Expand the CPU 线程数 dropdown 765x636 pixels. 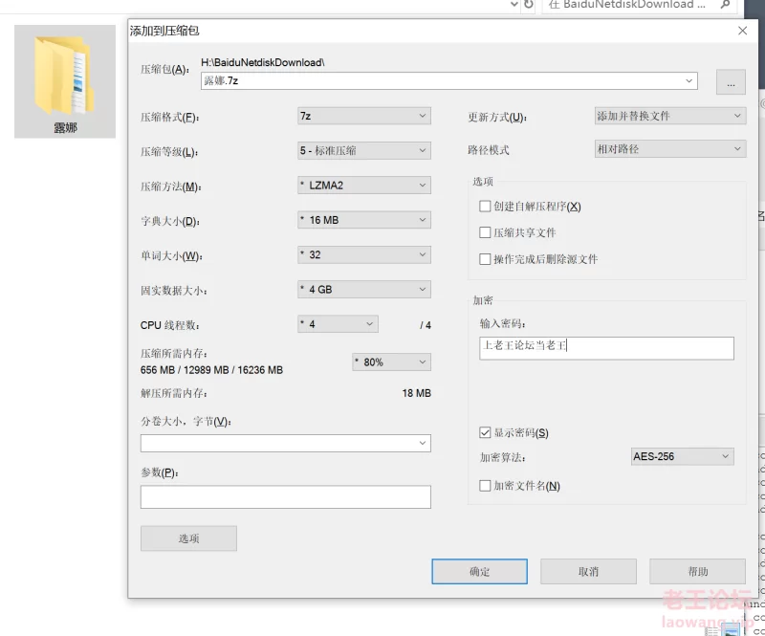point(338,324)
